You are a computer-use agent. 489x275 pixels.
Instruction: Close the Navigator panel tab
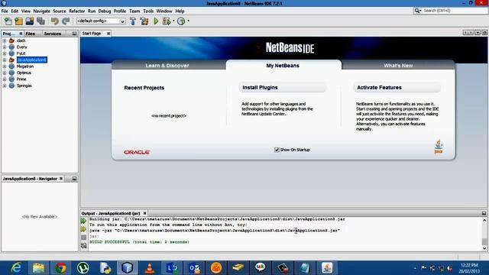[x=61, y=179]
